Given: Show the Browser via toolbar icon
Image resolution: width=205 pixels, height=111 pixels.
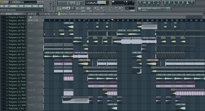Looking at the screenshot, I should (153, 3).
